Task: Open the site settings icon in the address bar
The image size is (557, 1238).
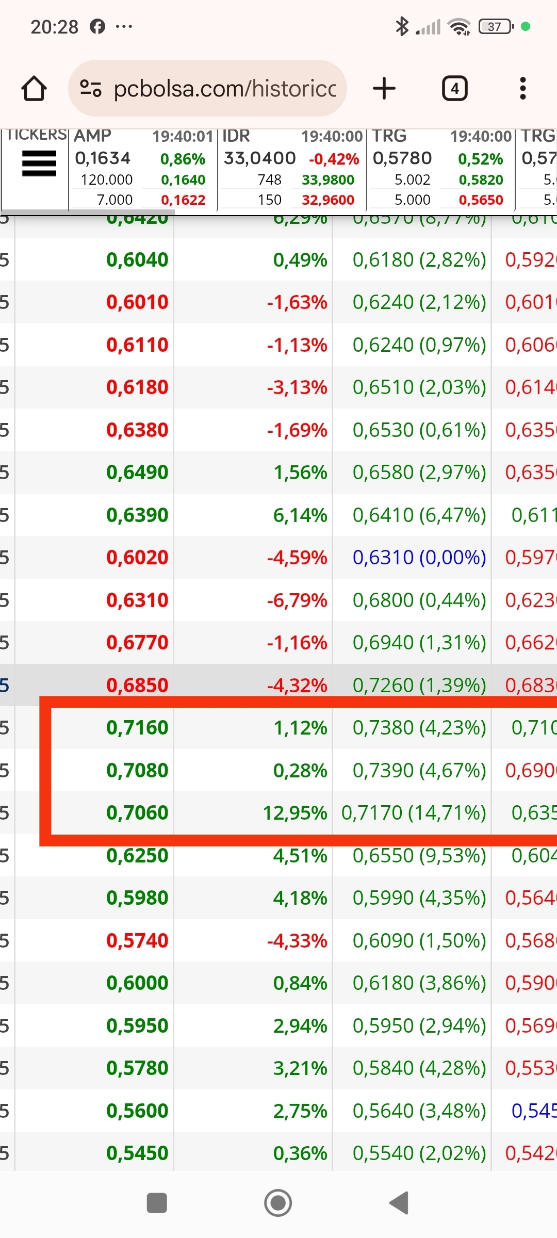Action: point(91,88)
